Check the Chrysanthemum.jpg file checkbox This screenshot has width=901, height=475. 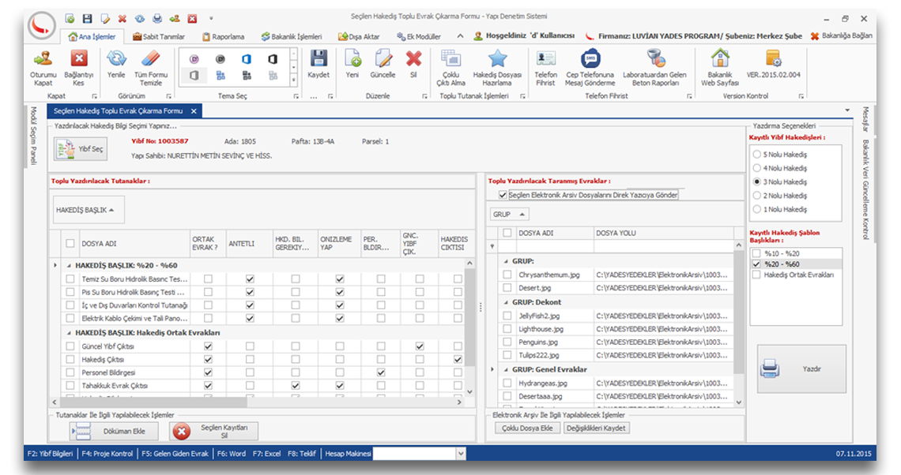[507, 275]
